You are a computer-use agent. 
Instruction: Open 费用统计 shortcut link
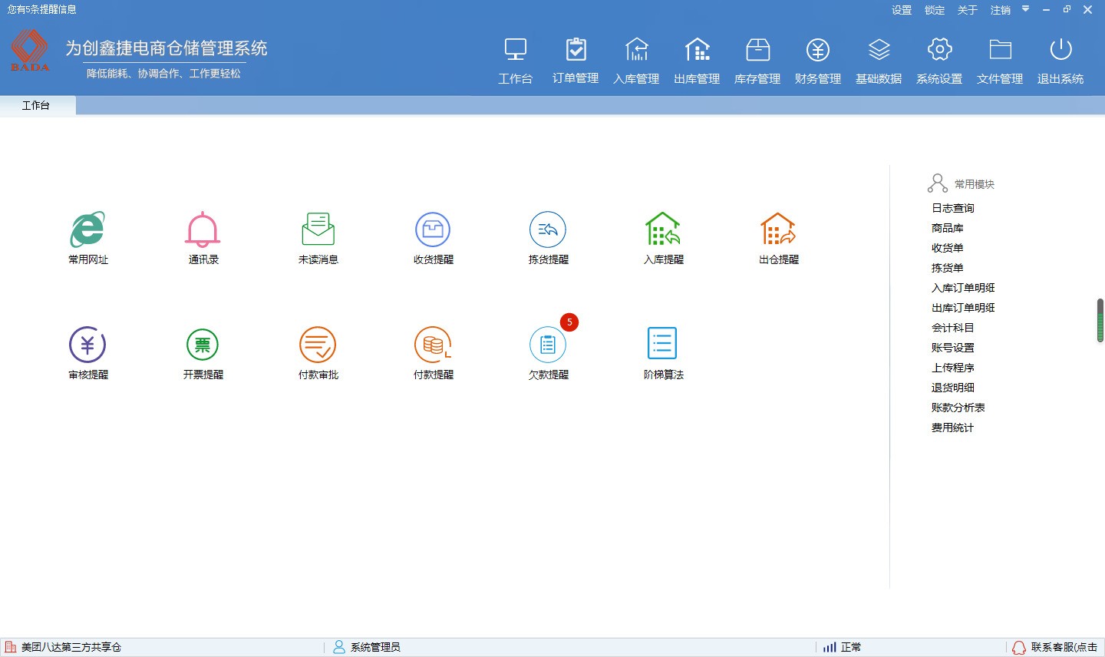[953, 428]
